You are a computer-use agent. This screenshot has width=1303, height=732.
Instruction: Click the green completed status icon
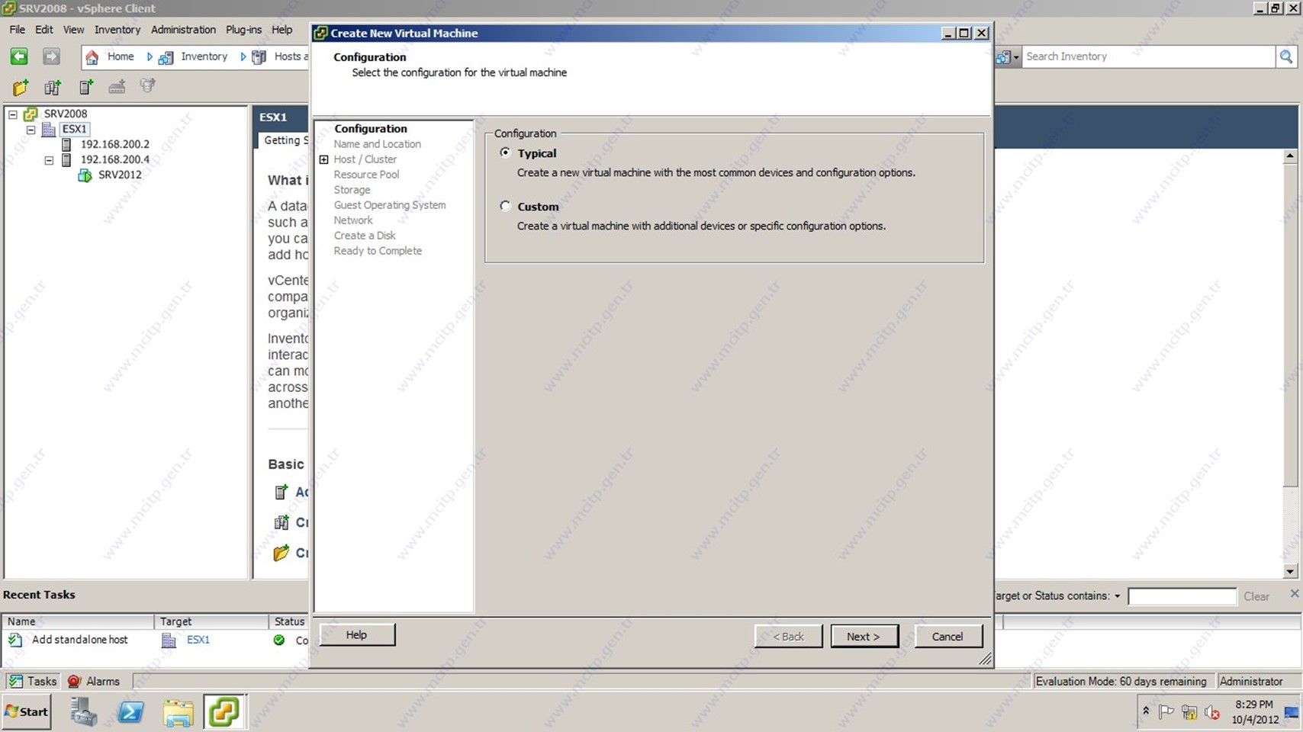279,640
